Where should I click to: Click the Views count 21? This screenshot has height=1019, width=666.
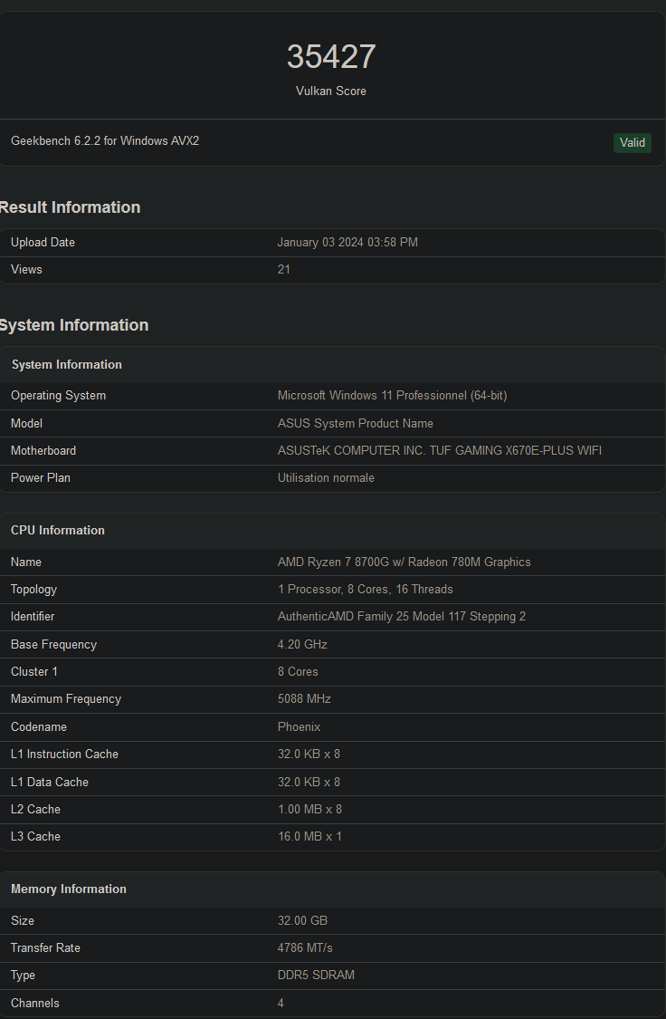pos(283,270)
